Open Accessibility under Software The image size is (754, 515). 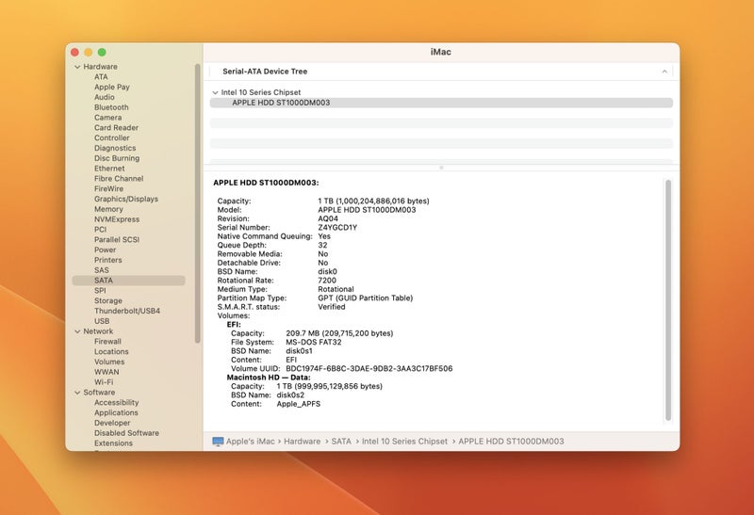(x=116, y=403)
